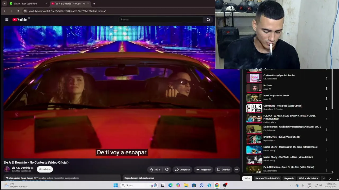Click the YouTube search magnifier button
This screenshot has width=339, height=190.
[208, 20]
